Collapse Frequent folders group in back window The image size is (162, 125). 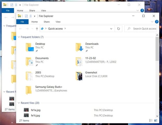tap(4, 26)
